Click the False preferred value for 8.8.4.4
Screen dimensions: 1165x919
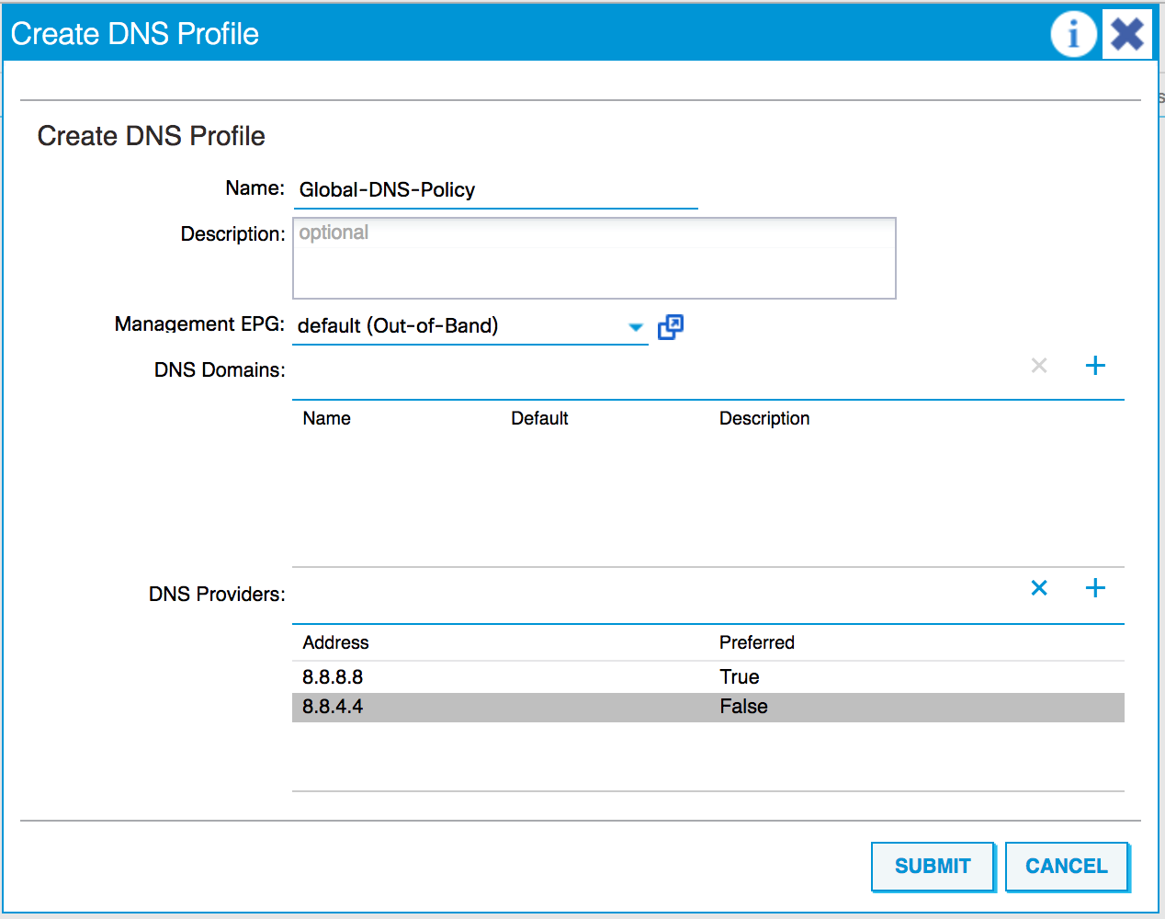pos(744,707)
